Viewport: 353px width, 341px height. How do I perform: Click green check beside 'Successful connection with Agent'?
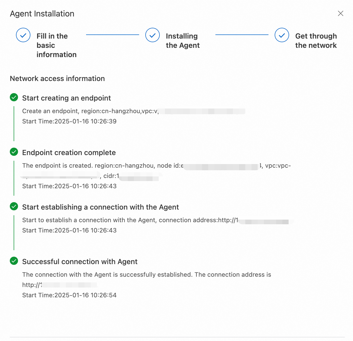(x=14, y=261)
